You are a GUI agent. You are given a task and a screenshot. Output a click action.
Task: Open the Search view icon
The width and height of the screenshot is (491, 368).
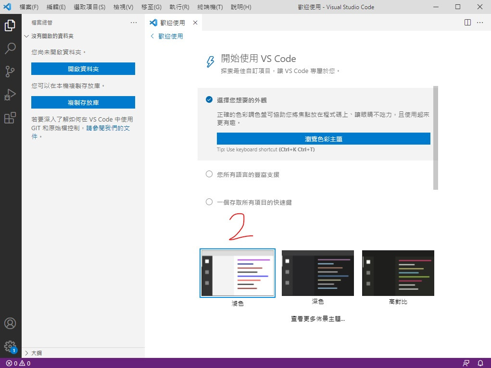coord(10,49)
